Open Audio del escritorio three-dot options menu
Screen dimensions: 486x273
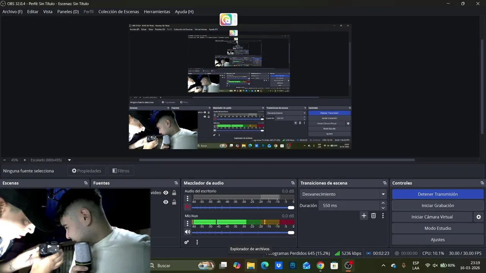pyautogui.click(x=187, y=198)
